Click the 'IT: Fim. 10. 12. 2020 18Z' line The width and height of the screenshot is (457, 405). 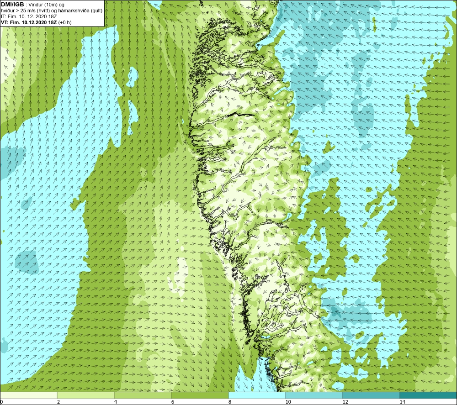(29, 16)
